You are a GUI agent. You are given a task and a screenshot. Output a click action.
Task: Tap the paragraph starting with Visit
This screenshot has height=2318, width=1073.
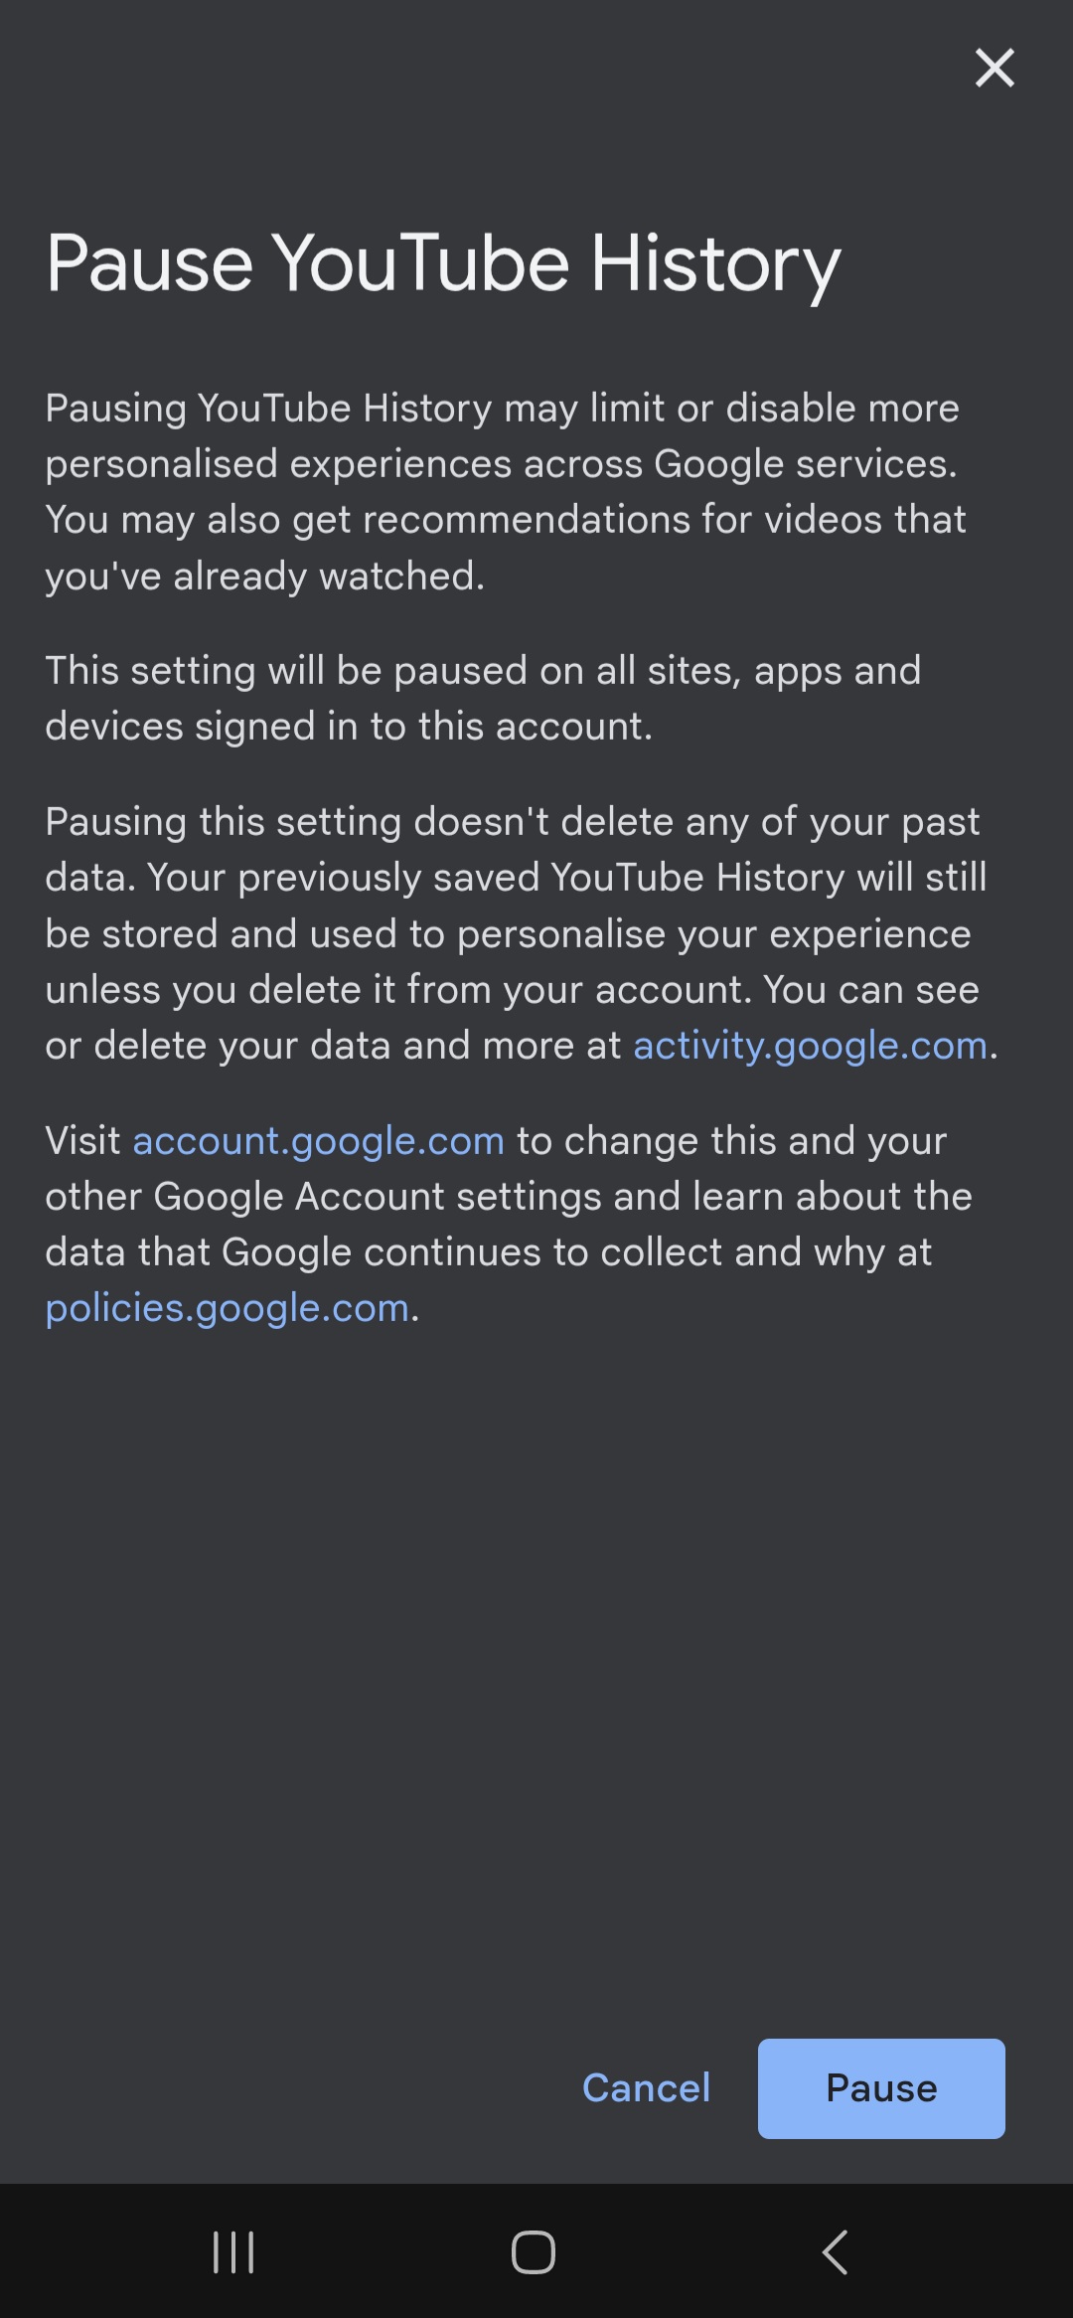(509, 1225)
